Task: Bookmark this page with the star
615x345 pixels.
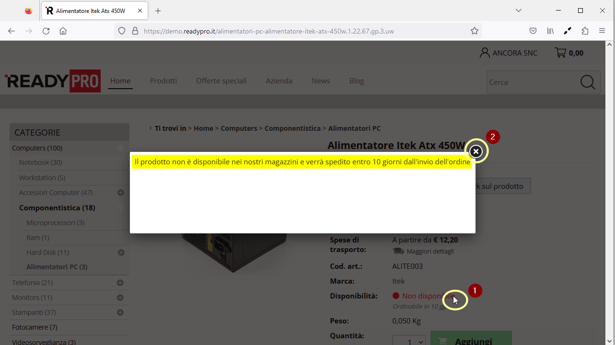Action: point(475,31)
